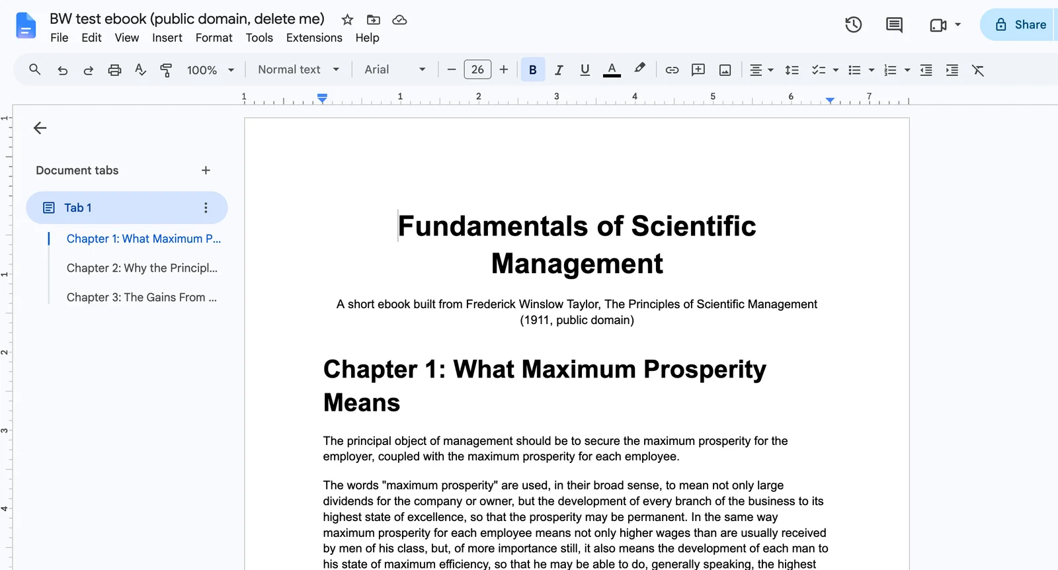Open the Extensions menu
This screenshot has height=570, width=1058.
[x=314, y=38]
